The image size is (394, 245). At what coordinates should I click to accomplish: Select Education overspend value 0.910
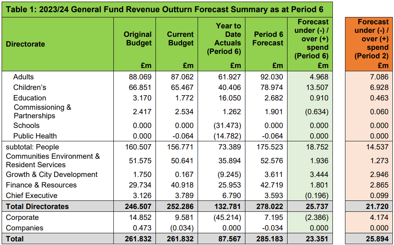tap(319, 98)
